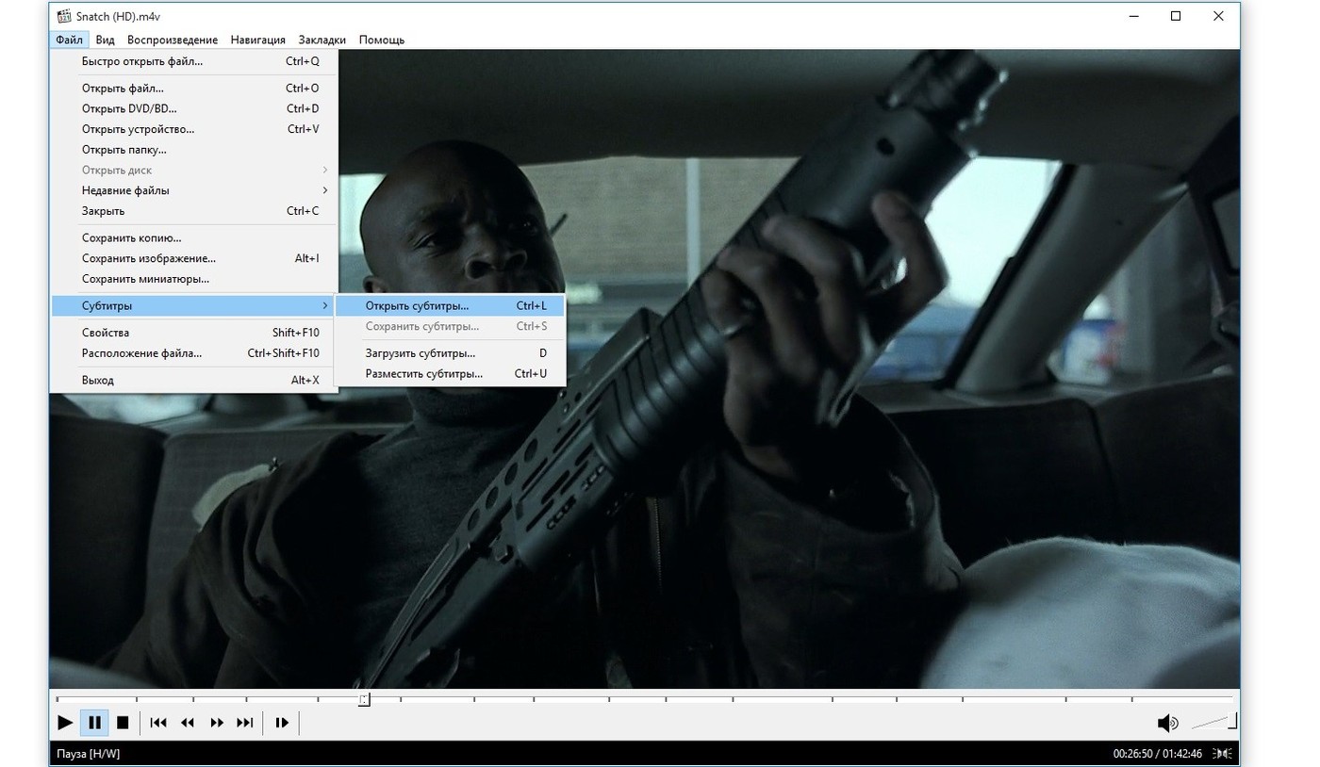Adjust the volume slider
This screenshot has width=1320, height=767.
tap(1213, 723)
